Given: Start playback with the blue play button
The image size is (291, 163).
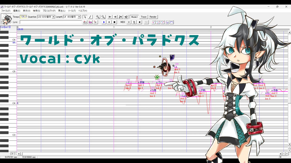Looking at the screenshot, I should [x=104, y=22].
